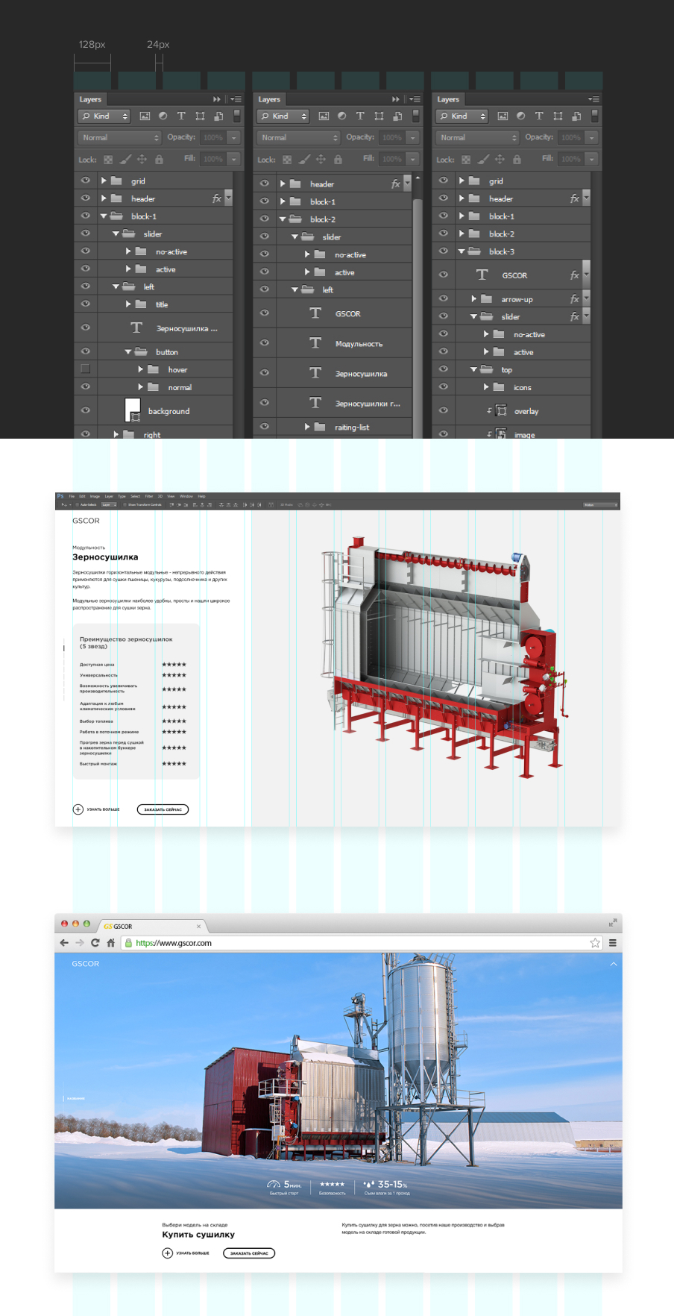Image resolution: width=674 pixels, height=1316 pixels.
Task: Expand the title group
Action: click(128, 304)
